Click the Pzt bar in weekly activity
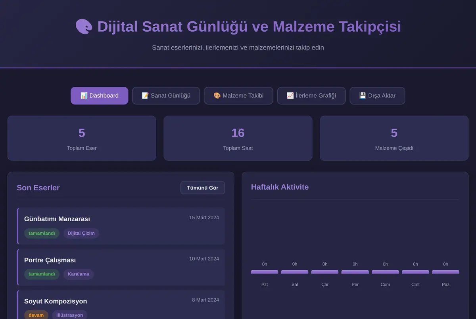Viewport: 476px width, 319px height. click(x=265, y=272)
